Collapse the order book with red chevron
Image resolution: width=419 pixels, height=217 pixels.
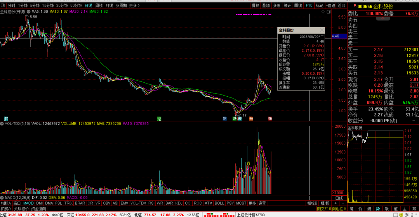382,18
